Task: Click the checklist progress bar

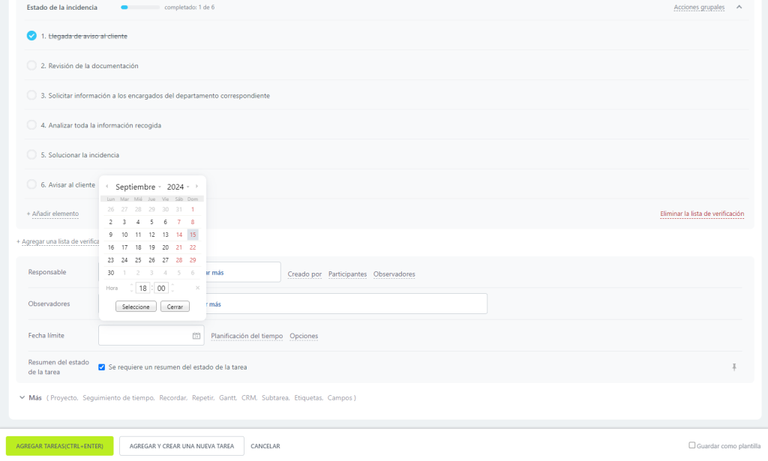Action: point(140,7)
